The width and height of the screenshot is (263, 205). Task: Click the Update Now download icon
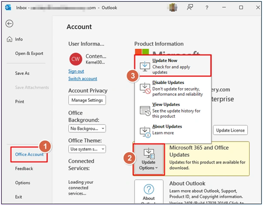pyautogui.click(x=144, y=65)
